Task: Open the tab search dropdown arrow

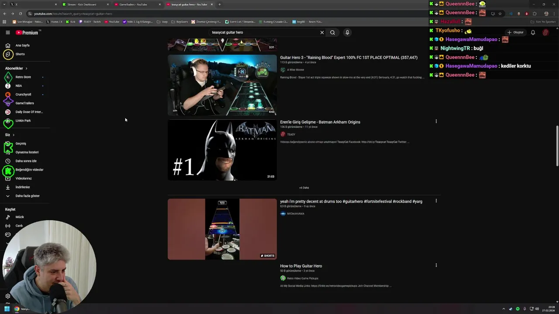Action: click(4, 4)
